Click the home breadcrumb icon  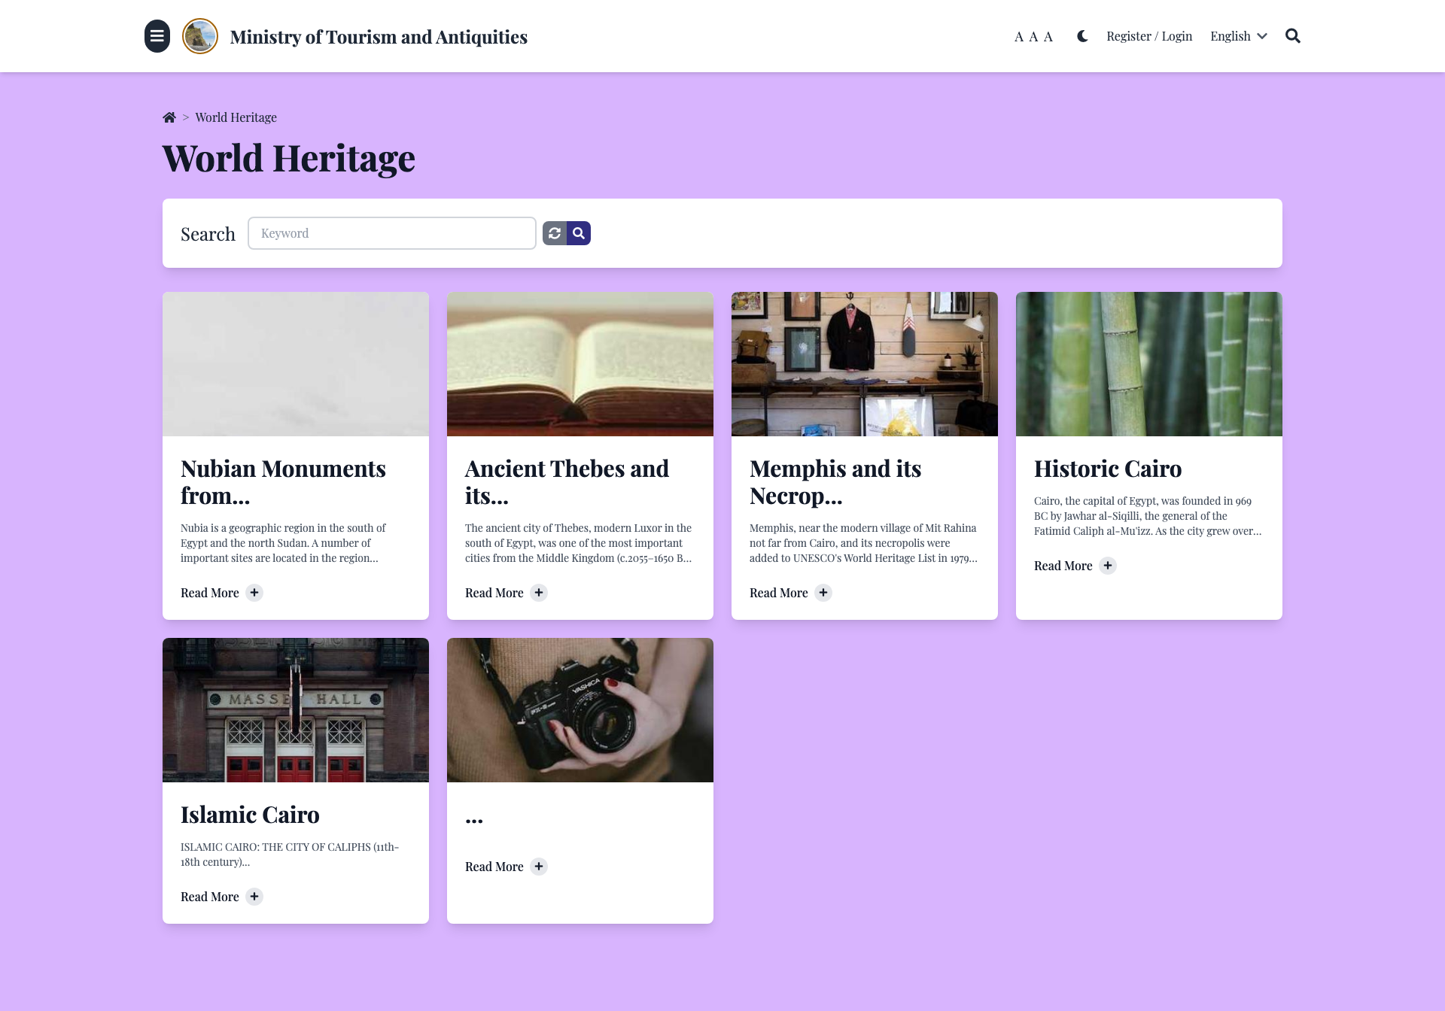tap(169, 117)
